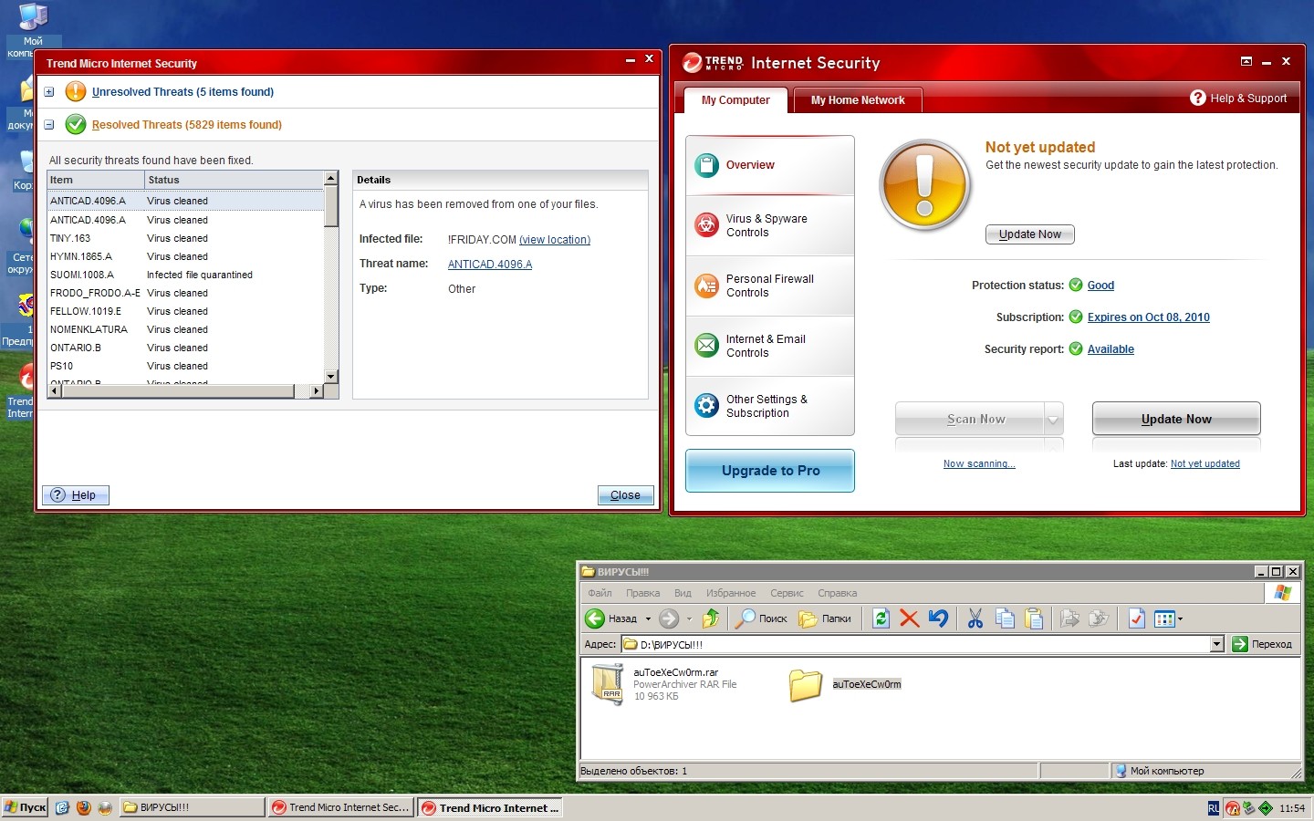
Task: Open the Избранное menu in Explorer
Action: coord(730,593)
